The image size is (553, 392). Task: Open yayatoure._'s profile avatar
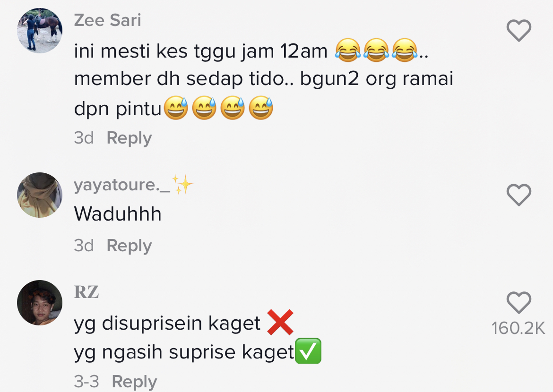pos(40,195)
